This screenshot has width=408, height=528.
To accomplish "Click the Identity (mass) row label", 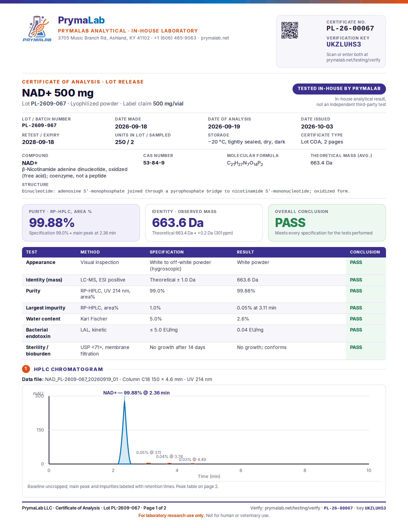I will tap(44, 280).
